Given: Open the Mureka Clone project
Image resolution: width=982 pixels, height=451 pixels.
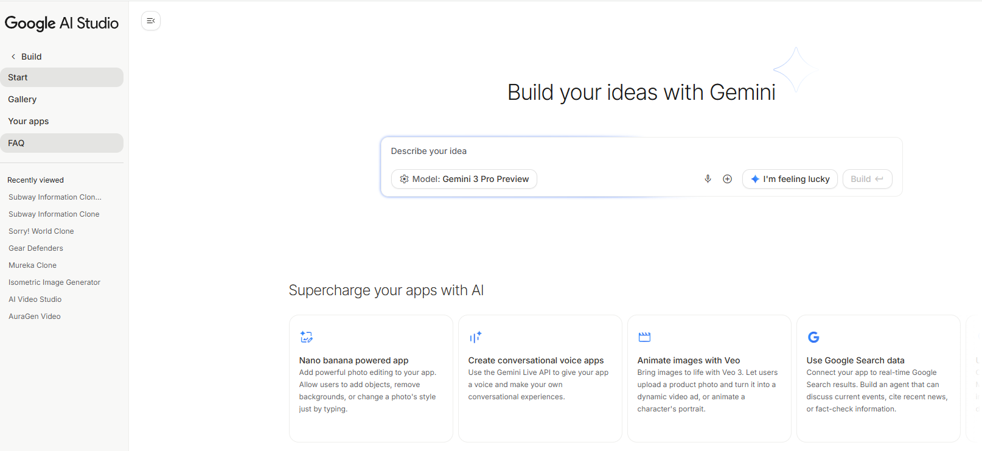Looking at the screenshot, I should [x=32, y=265].
